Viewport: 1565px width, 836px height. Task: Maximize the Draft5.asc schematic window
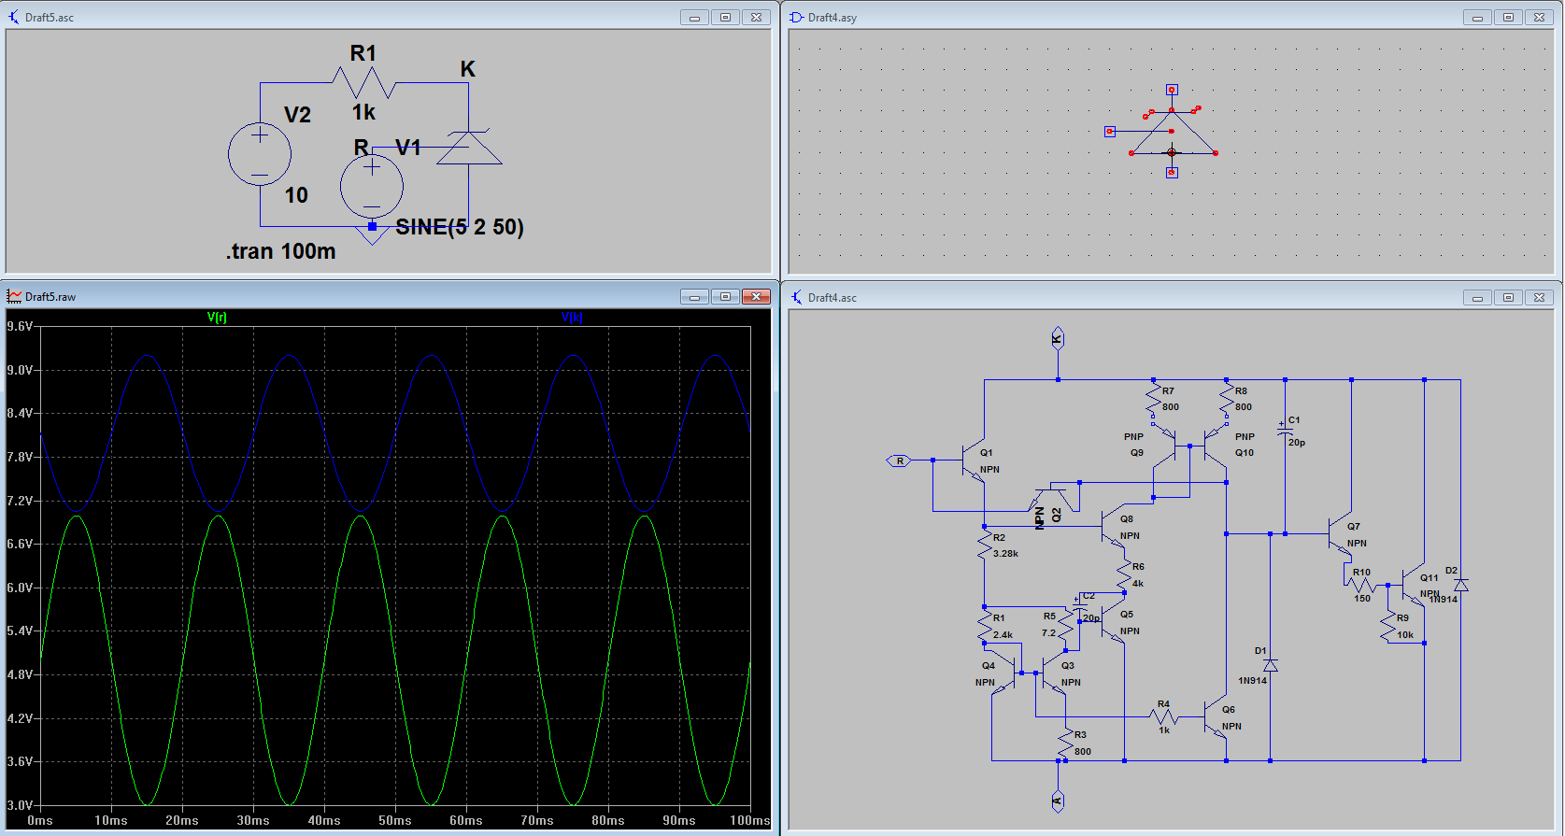click(725, 17)
